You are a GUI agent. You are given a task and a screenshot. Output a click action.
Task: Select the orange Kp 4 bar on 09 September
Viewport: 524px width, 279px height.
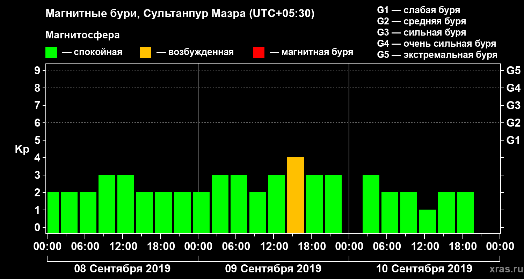tap(296, 195)
